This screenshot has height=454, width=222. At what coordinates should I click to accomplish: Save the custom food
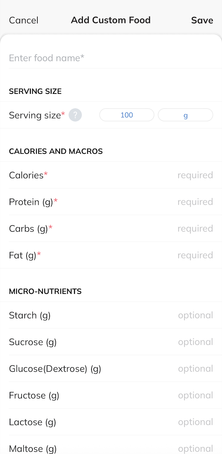coord(202,20)
